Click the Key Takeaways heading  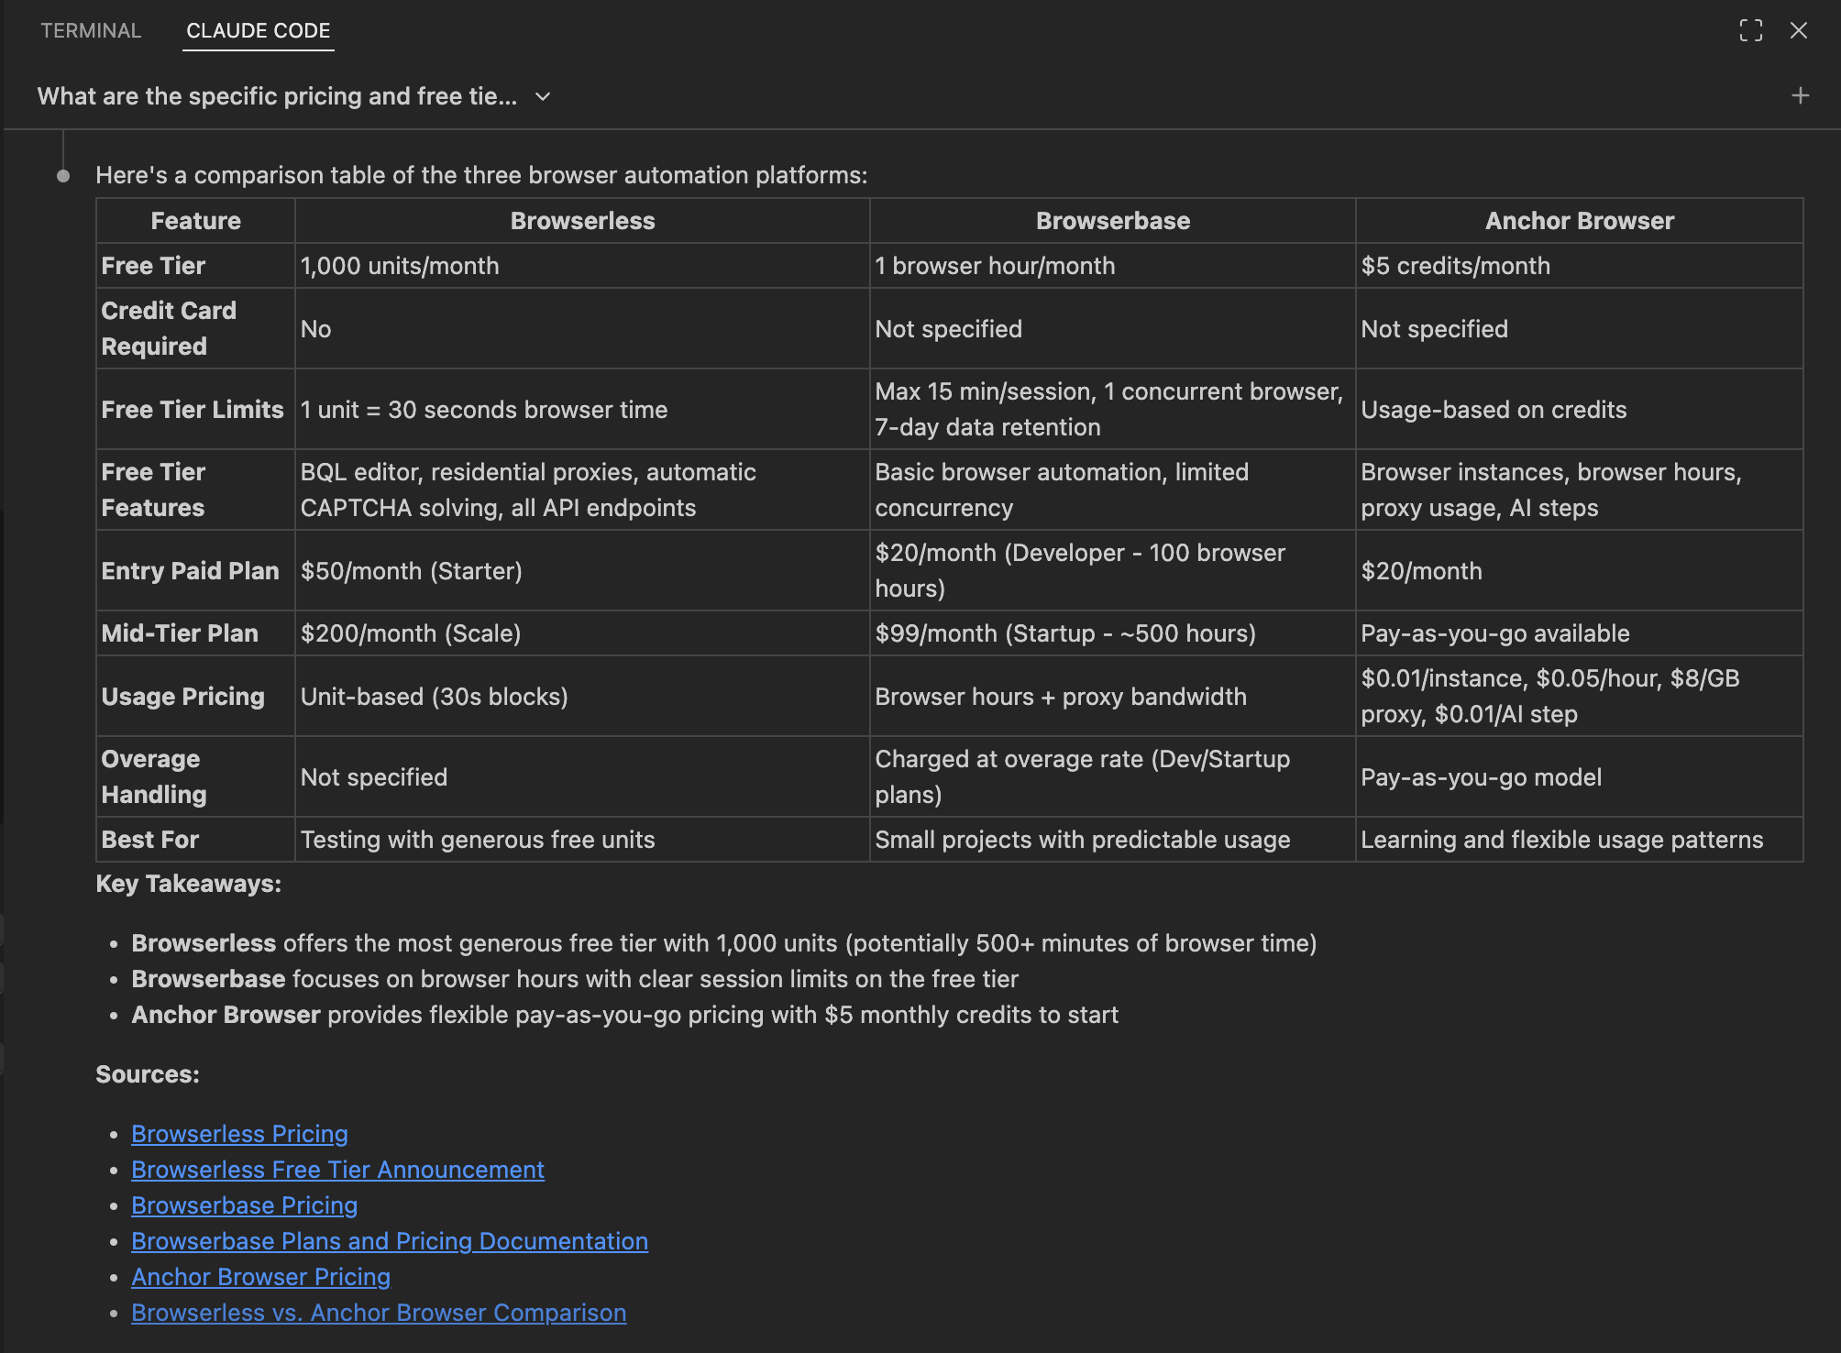188,884
